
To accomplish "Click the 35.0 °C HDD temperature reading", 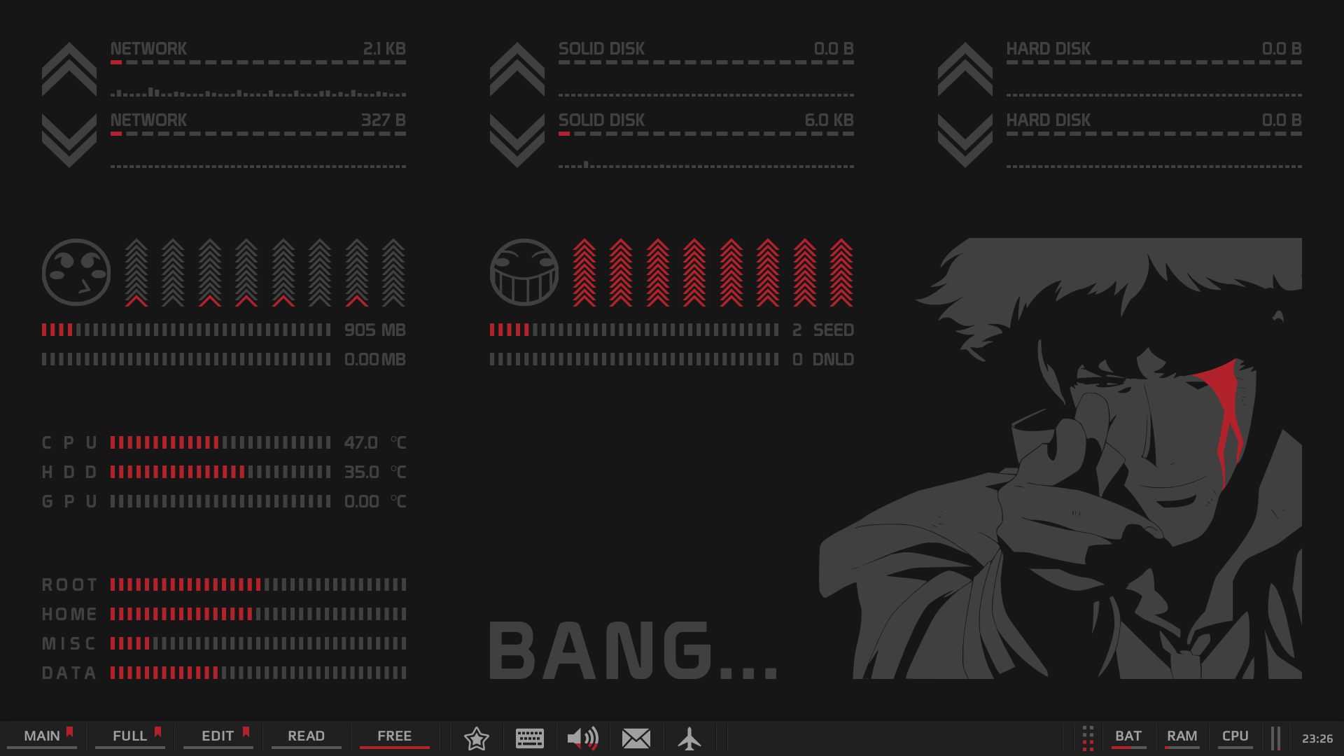I will click(375, 472).
